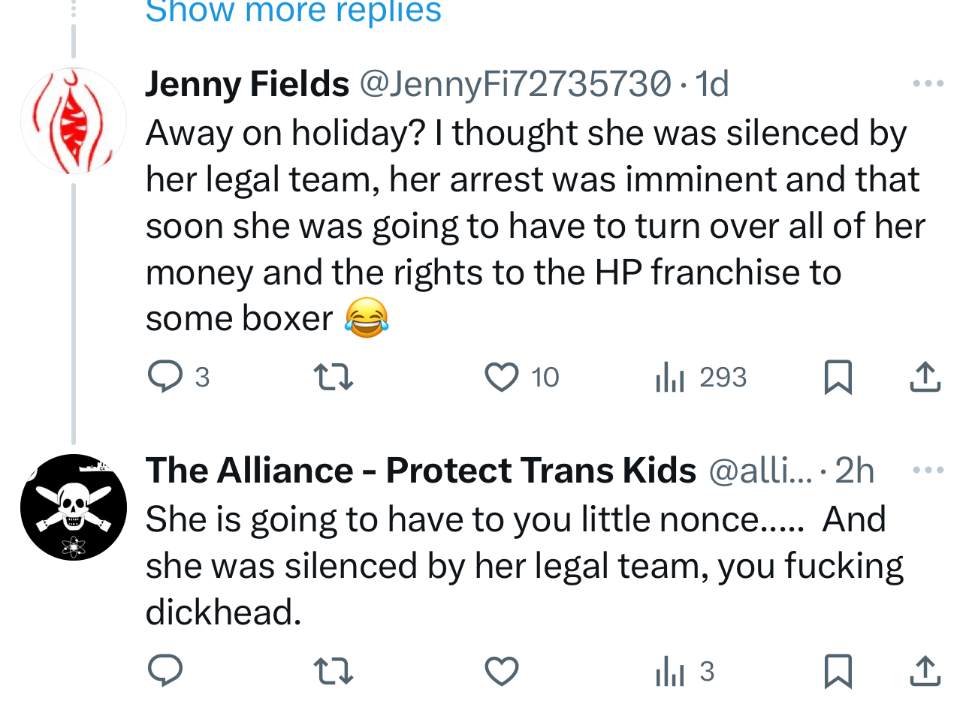969x710 pixels.
Task: Open Jenny Fields' profile picture
Action: [x=73, y=122]
